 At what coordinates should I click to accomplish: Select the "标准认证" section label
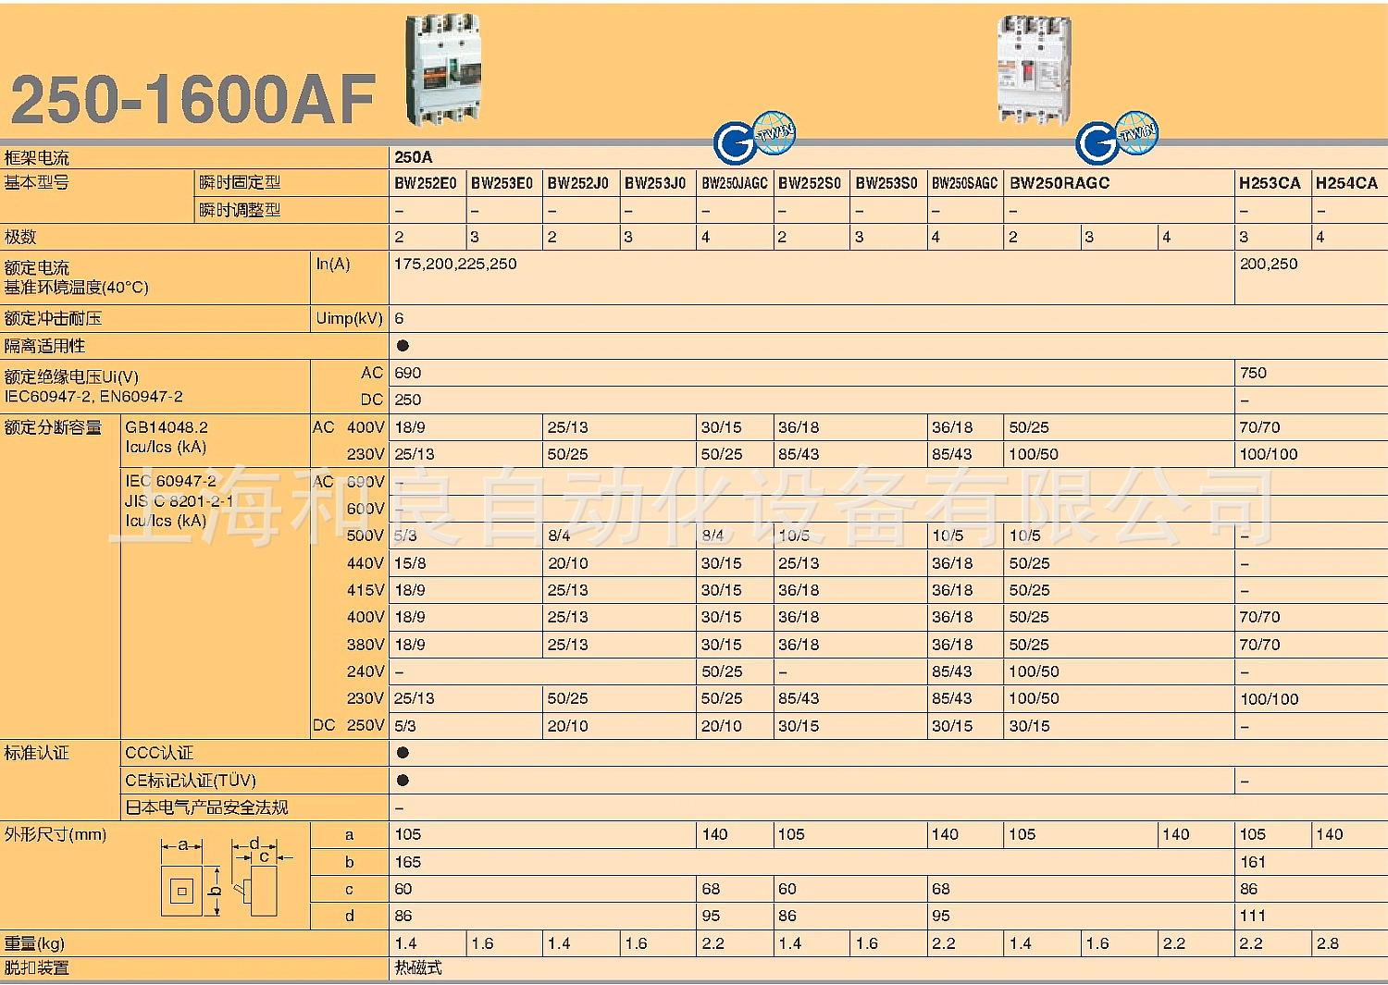click(x=37, y=753)
